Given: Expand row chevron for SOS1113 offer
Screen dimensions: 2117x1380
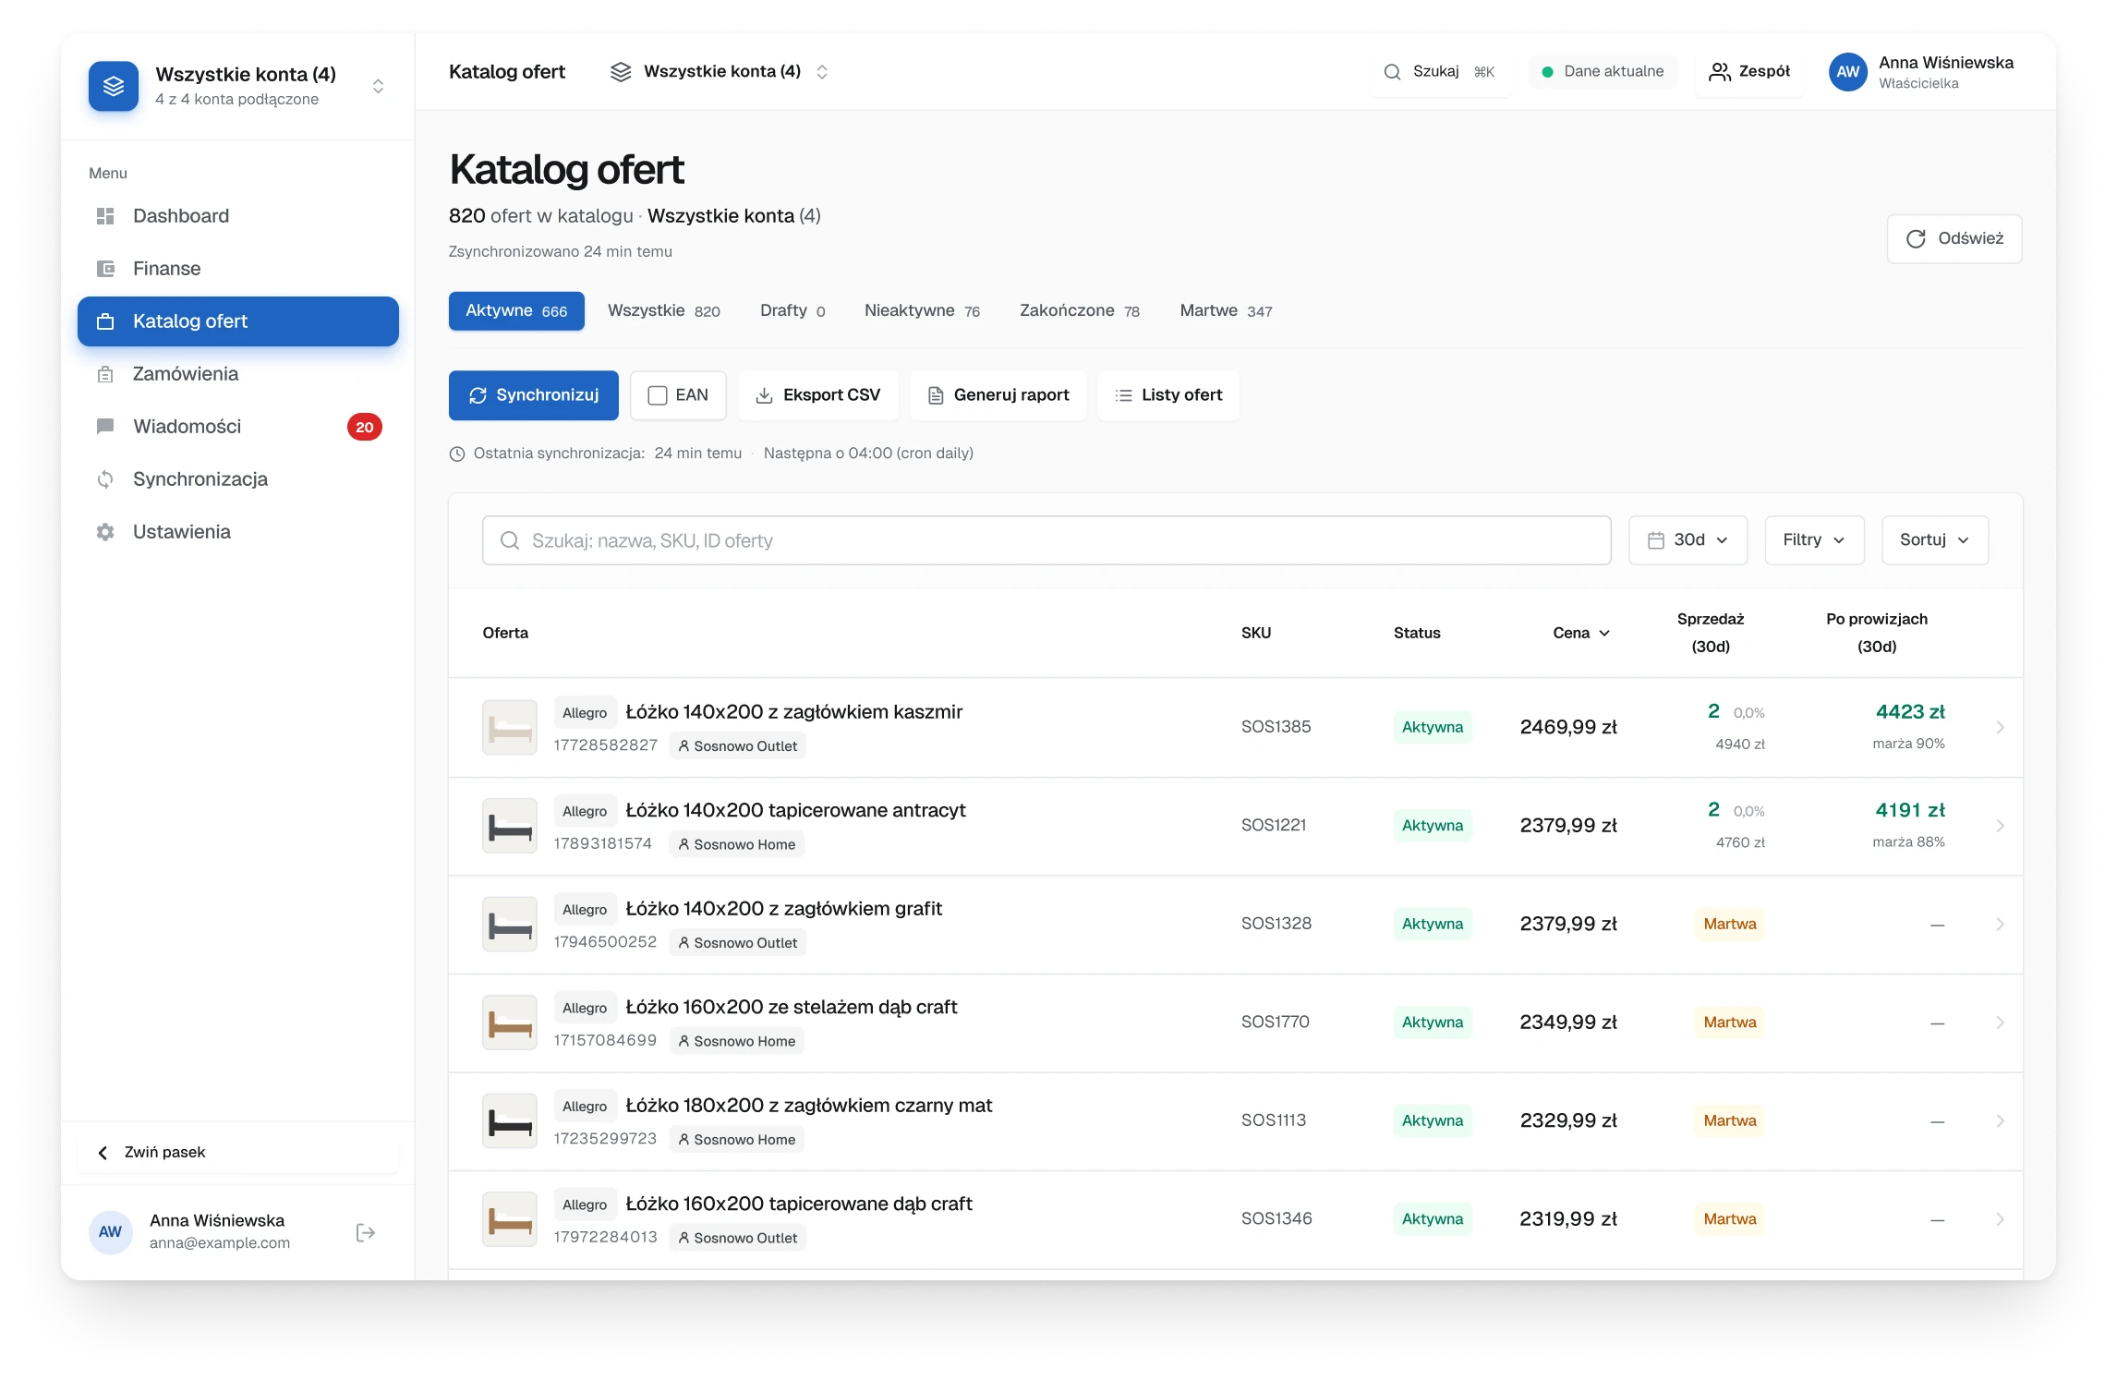Looking at the screenshot, I should 2000,1121.
